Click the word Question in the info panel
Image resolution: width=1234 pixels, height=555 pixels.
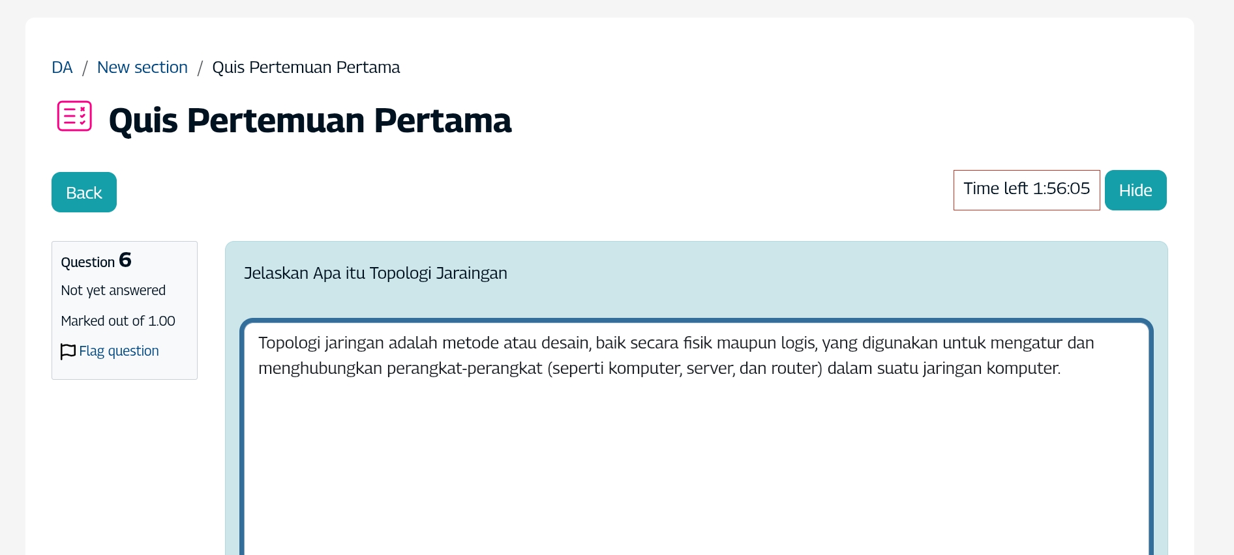tap(87, 262)
